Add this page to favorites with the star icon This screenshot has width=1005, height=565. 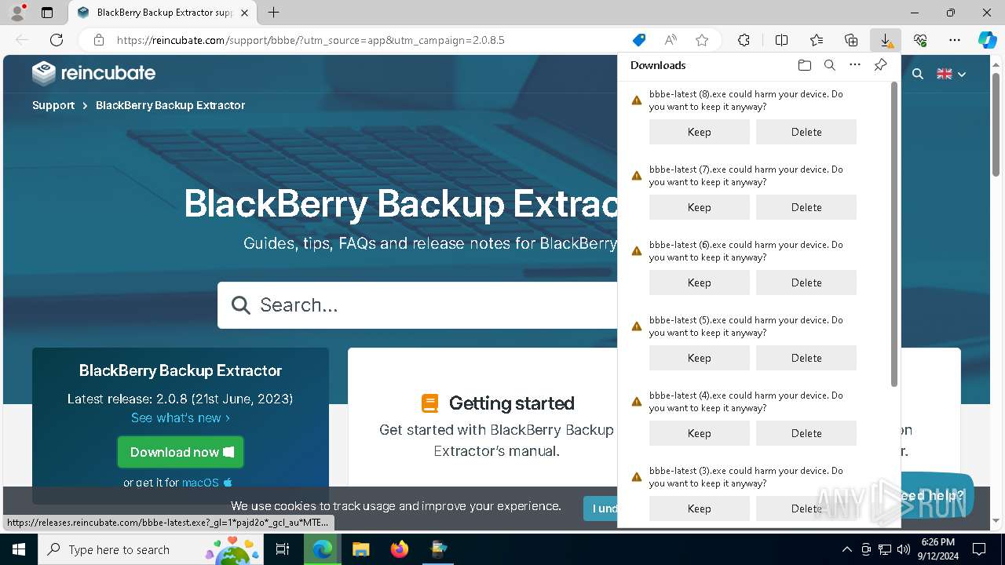(x=702, y=40)
